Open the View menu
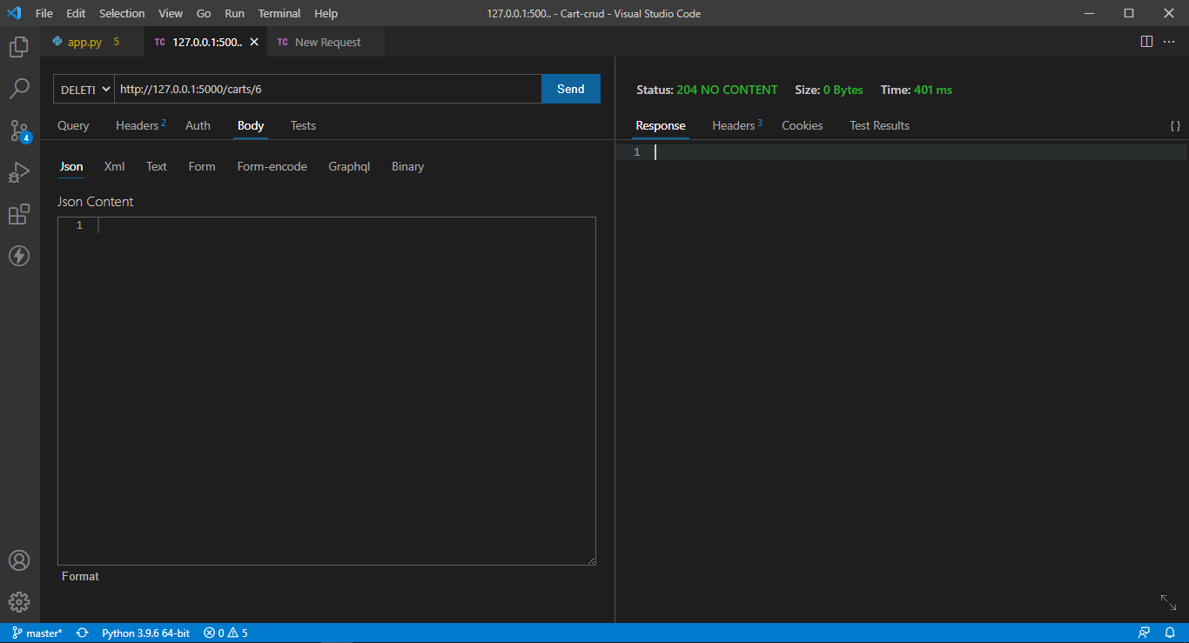Viewport: 1189px width, 643px height. (x=171, y=13)
